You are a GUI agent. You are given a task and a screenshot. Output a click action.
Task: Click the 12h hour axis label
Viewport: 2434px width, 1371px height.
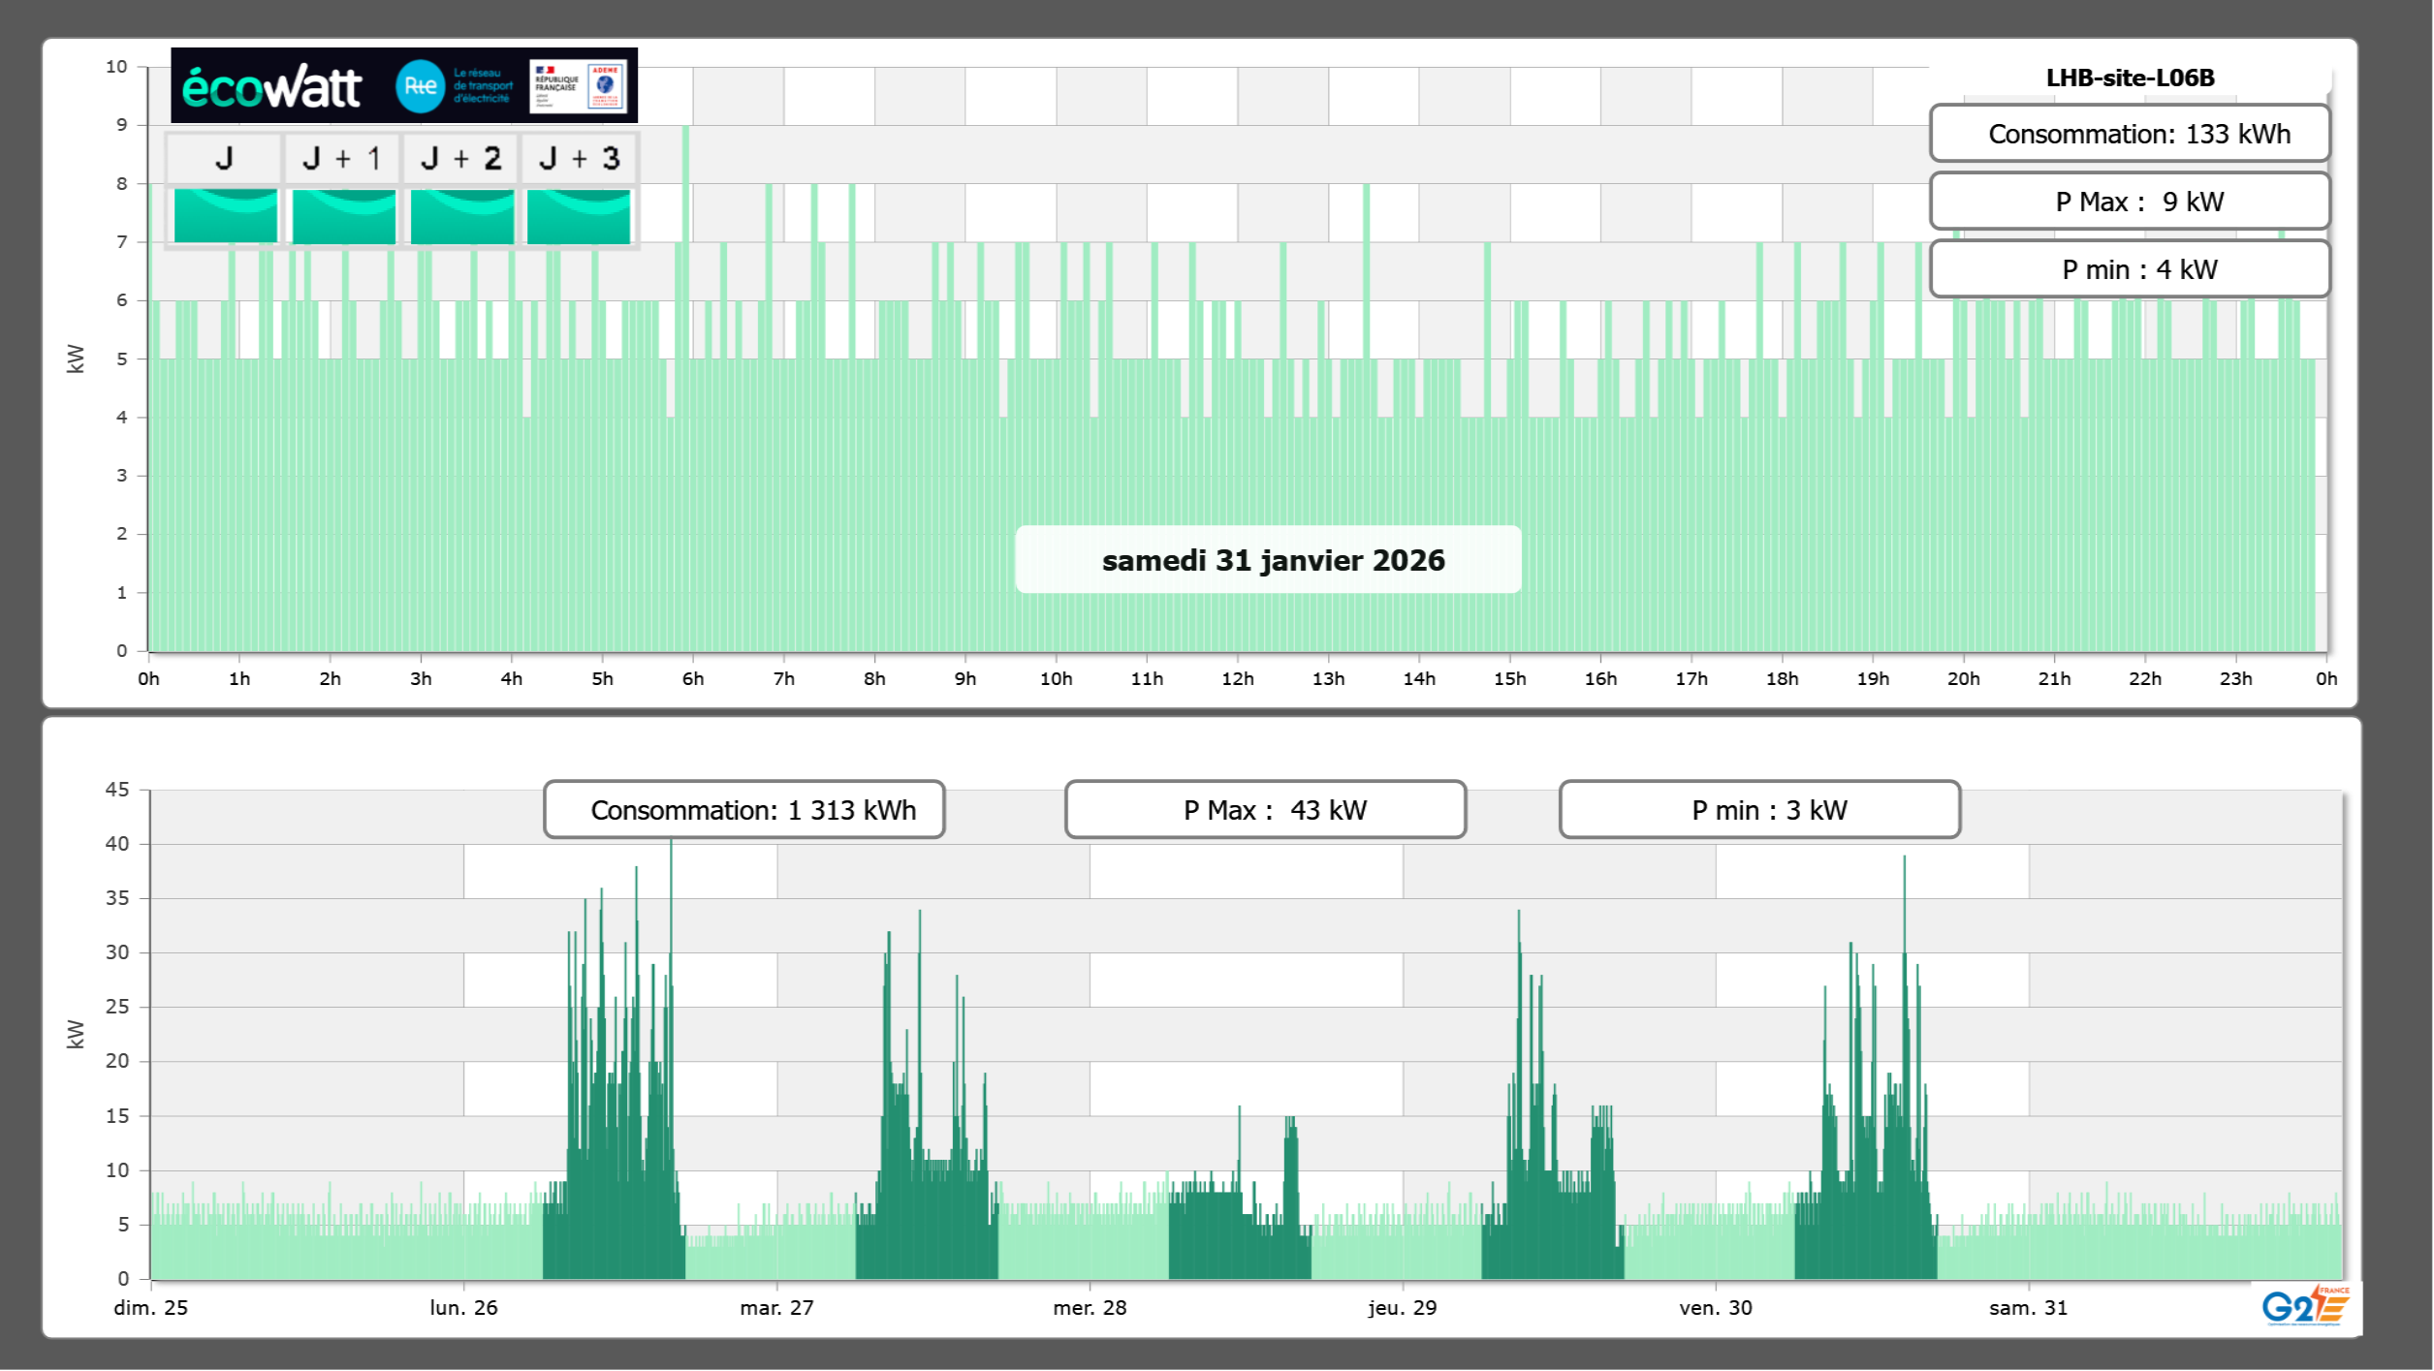tap(1237, 679)
